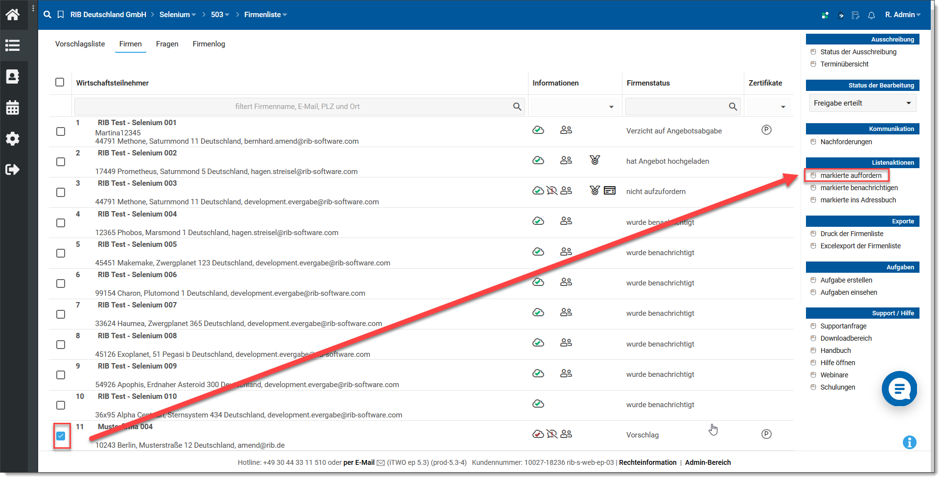Screen dimensions: 942x480
Task: Click RIB Deutschland GmbH breadcrumb
Action: coord(108,15)
